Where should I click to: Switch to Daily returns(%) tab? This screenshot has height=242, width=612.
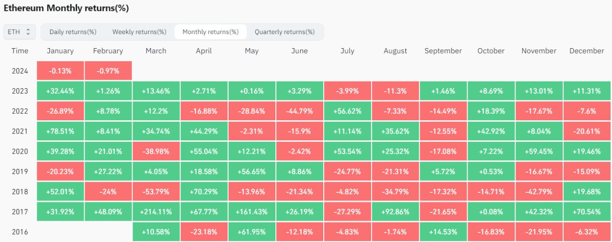pos(73,32)
